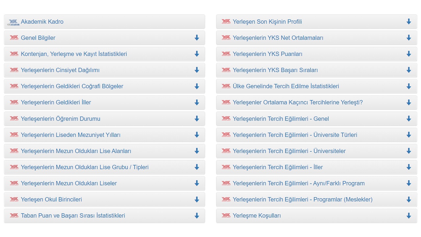
Task: Open Yerleşenler Ortalama Kaçıncı Tercihlerine Yerleşti? title
Action: [x=298, y=102]
